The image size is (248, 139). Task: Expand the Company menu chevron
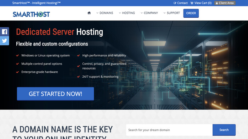tap(142, 13)
